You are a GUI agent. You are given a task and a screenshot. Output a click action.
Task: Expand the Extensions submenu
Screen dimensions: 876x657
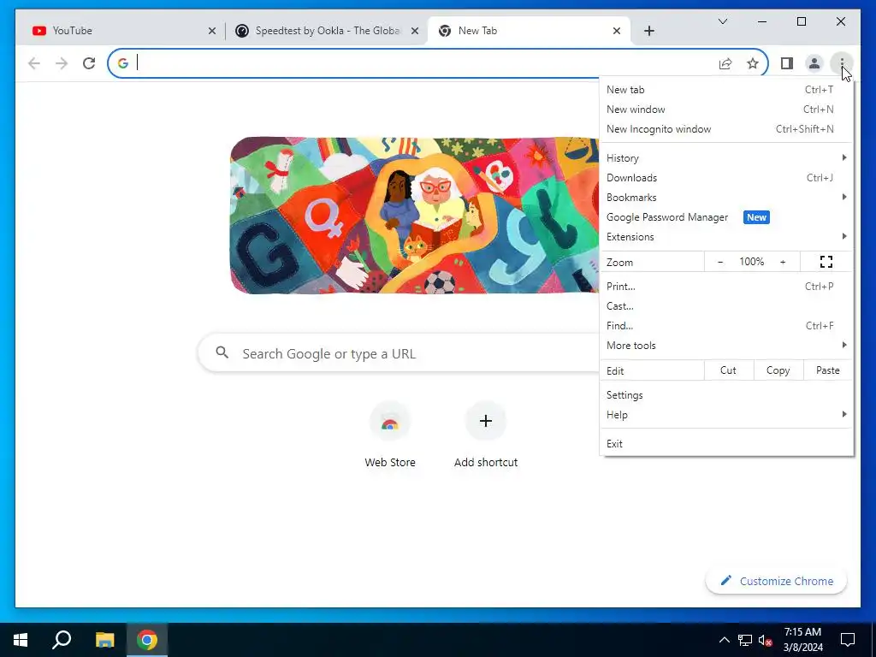tap(726, 237)
